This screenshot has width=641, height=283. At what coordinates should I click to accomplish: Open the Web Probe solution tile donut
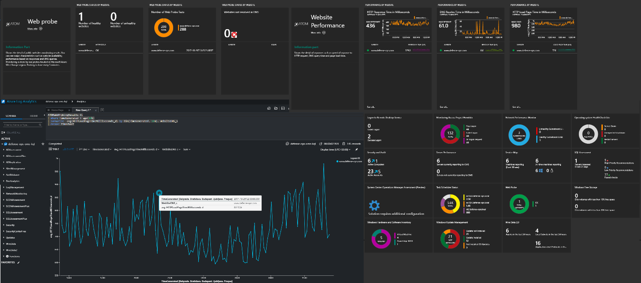tap(519, 204)
